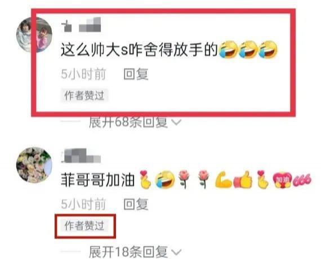Click the chevron next to 展开18条回复
Screen dimensions: 321x259
point(176,252)
